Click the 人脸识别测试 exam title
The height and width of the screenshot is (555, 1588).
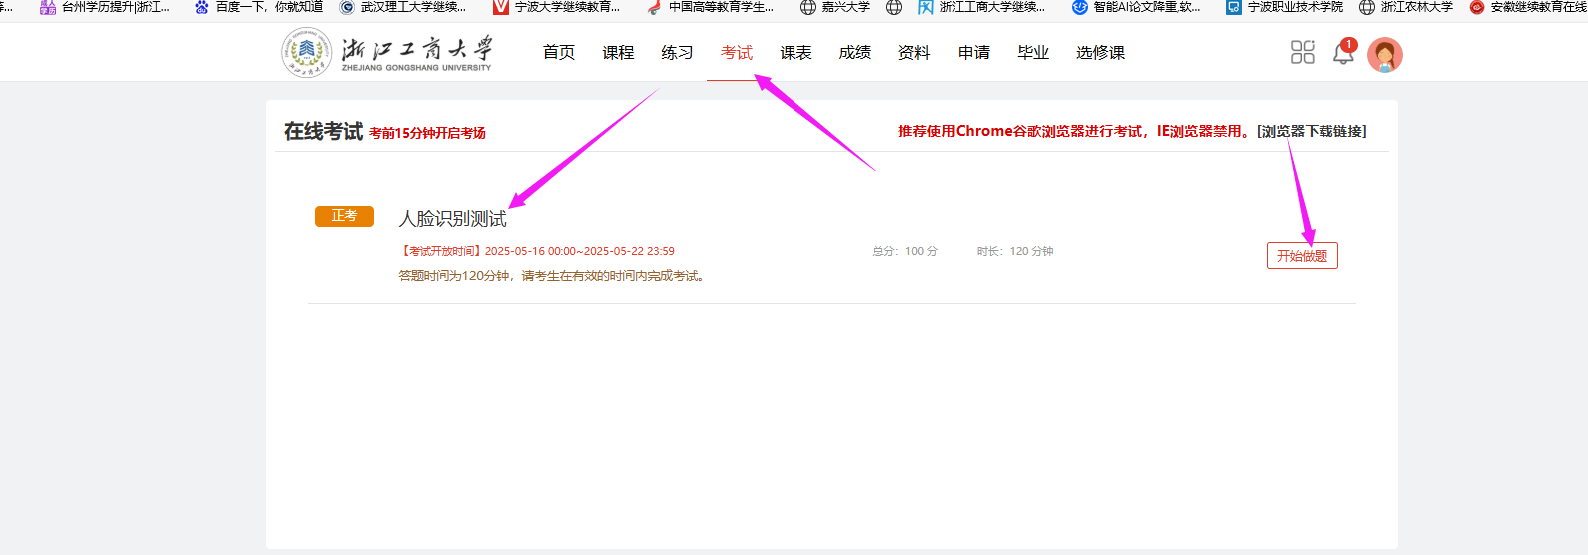(453, 219)
